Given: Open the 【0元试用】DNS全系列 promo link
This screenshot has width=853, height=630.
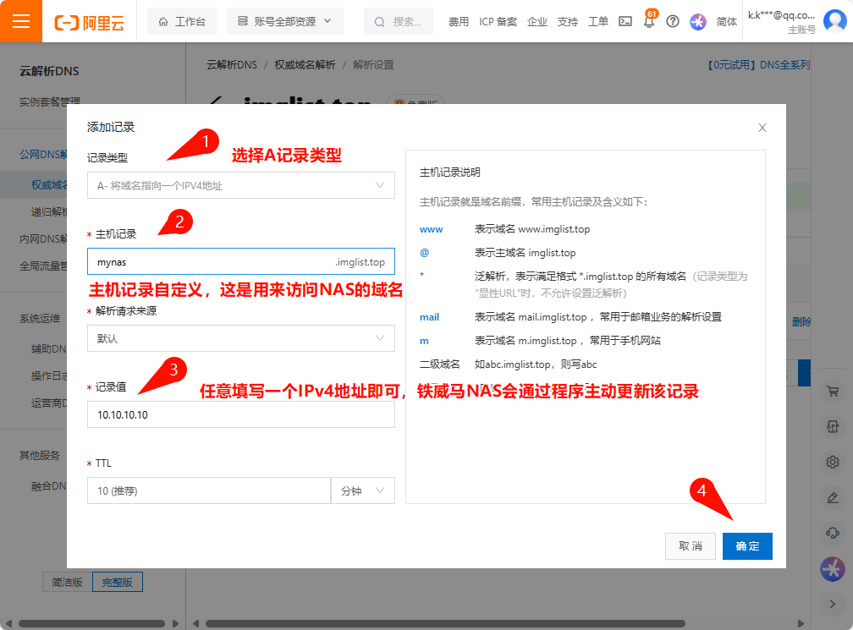Looking at the screenshot, I should (x=758, y=65).
